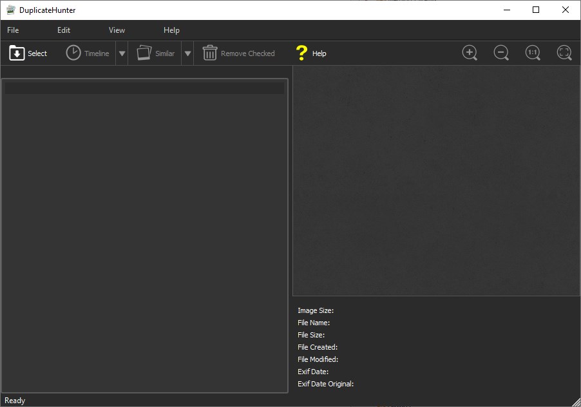The height and width of the screenshot is (407, 581).
Task: Set zoom to actual size 1:1
Action: click(x=533, y=53)
